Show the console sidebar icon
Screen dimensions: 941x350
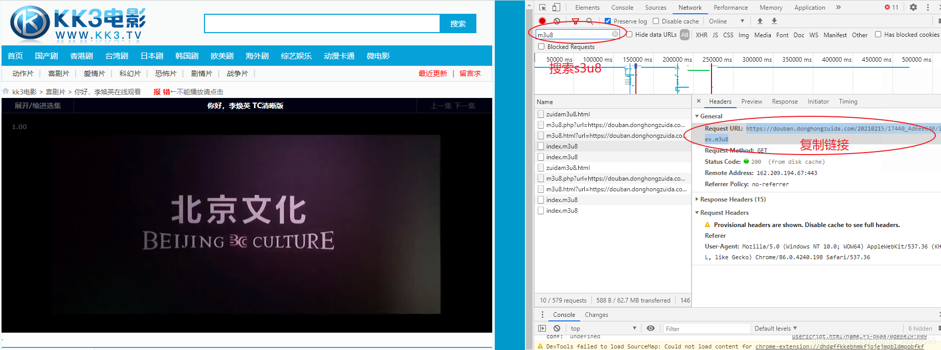pos(542,328)
